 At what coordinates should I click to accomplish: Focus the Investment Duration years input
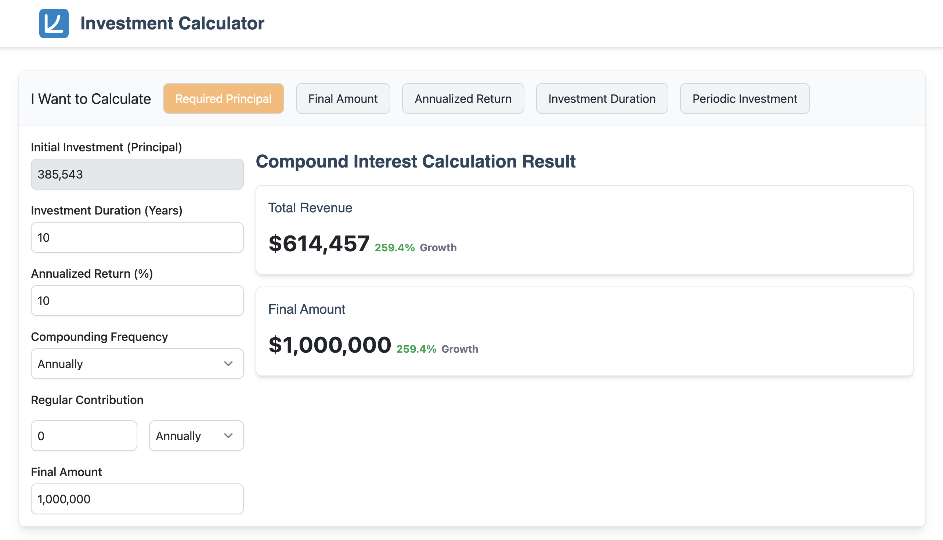[x=137, y=237]
